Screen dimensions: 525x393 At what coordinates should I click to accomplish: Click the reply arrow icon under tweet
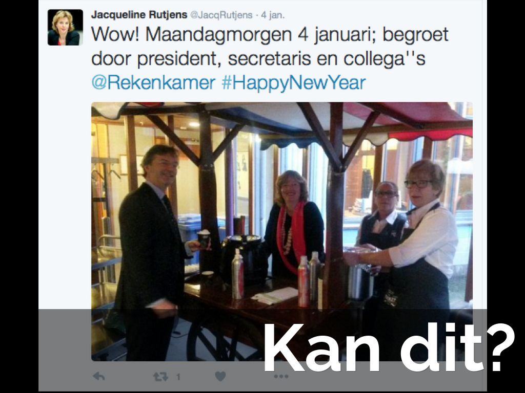pyautogui.click(x=99, y=377)
